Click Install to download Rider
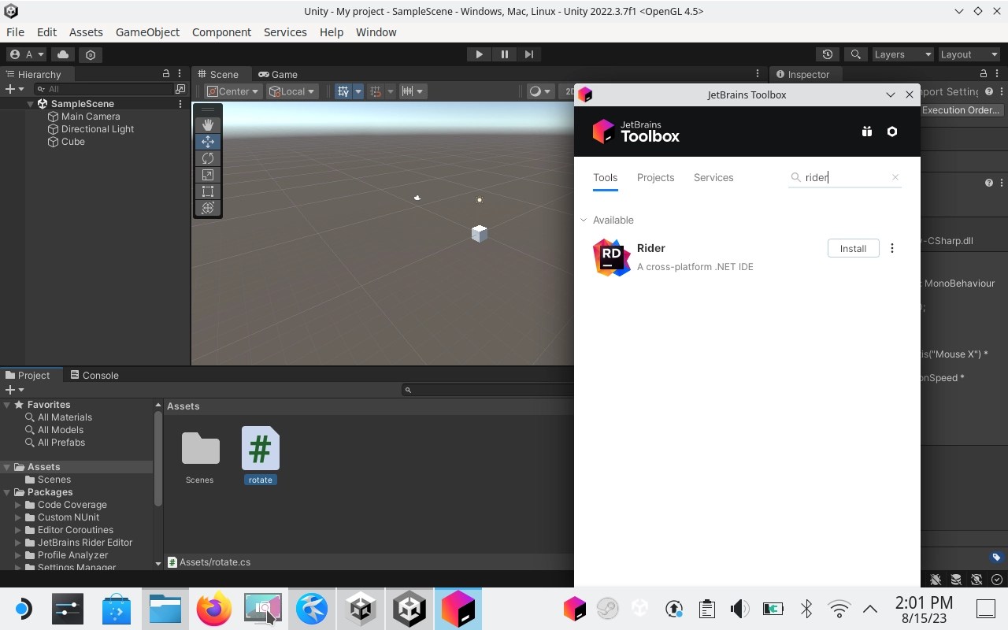The image size is (1008, 630). click(x=852, y=248)
